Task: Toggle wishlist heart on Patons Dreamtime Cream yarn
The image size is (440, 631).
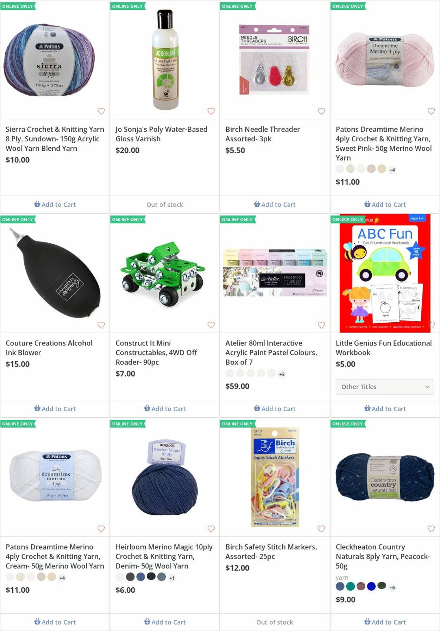Action: [101, 529]
